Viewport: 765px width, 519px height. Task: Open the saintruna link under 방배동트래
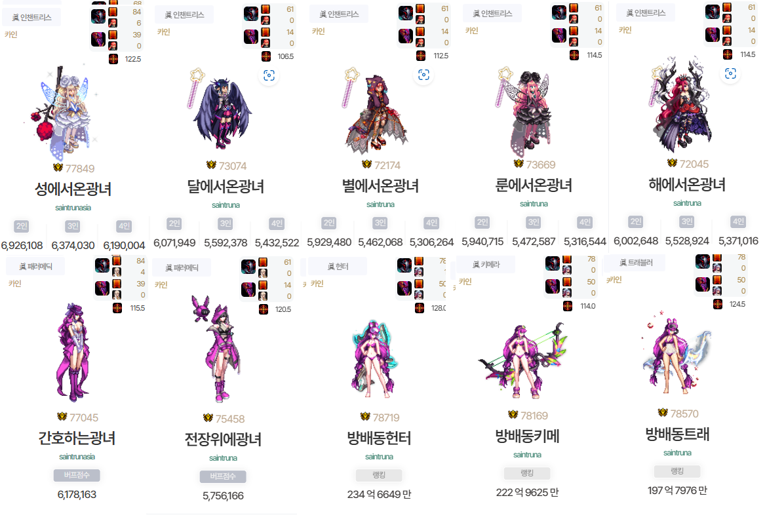coord(677,453)
